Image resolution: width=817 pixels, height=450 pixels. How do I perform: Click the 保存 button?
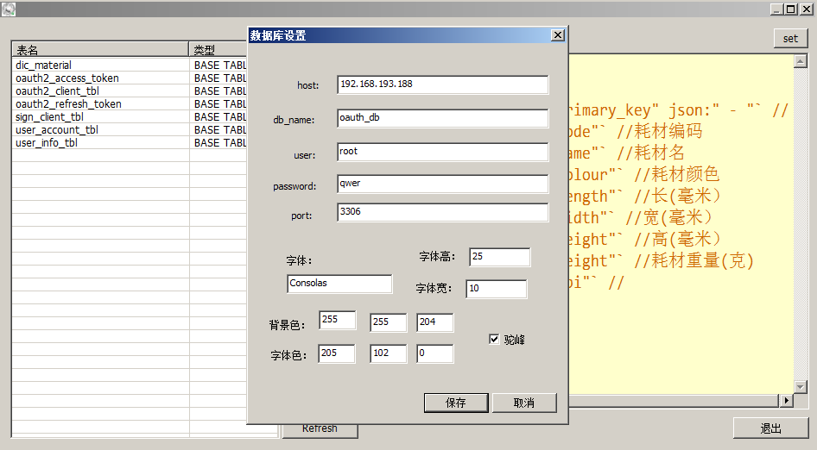coord(456,403)
